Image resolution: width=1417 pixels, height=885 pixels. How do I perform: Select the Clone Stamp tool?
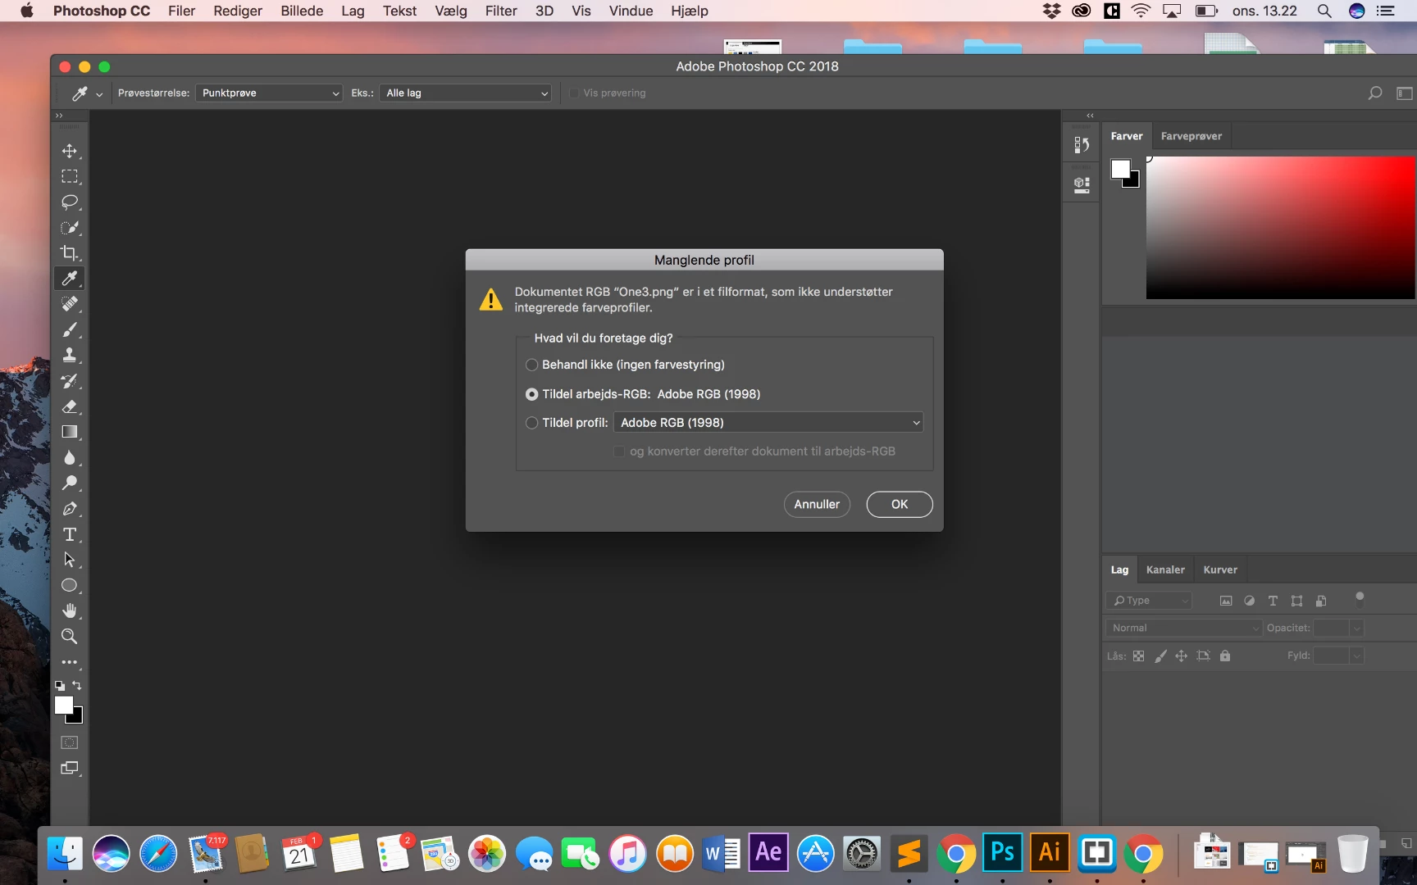70,355
